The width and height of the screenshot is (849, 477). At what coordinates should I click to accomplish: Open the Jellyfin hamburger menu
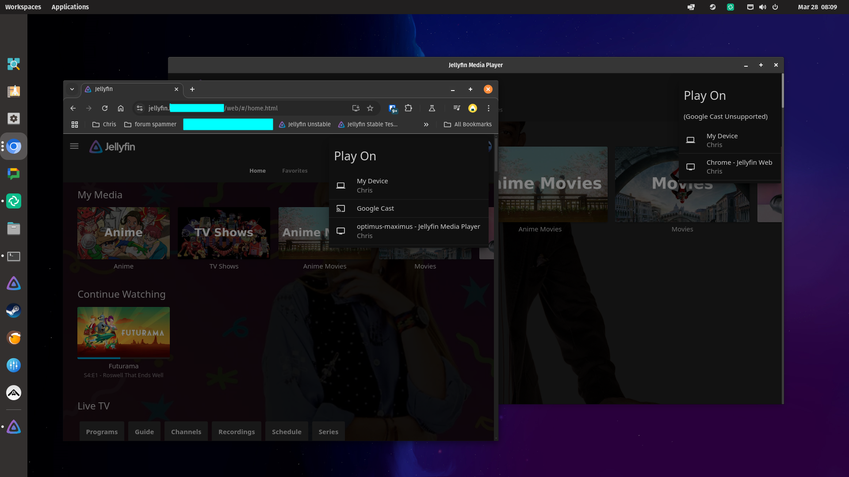(x=74, y=146)
